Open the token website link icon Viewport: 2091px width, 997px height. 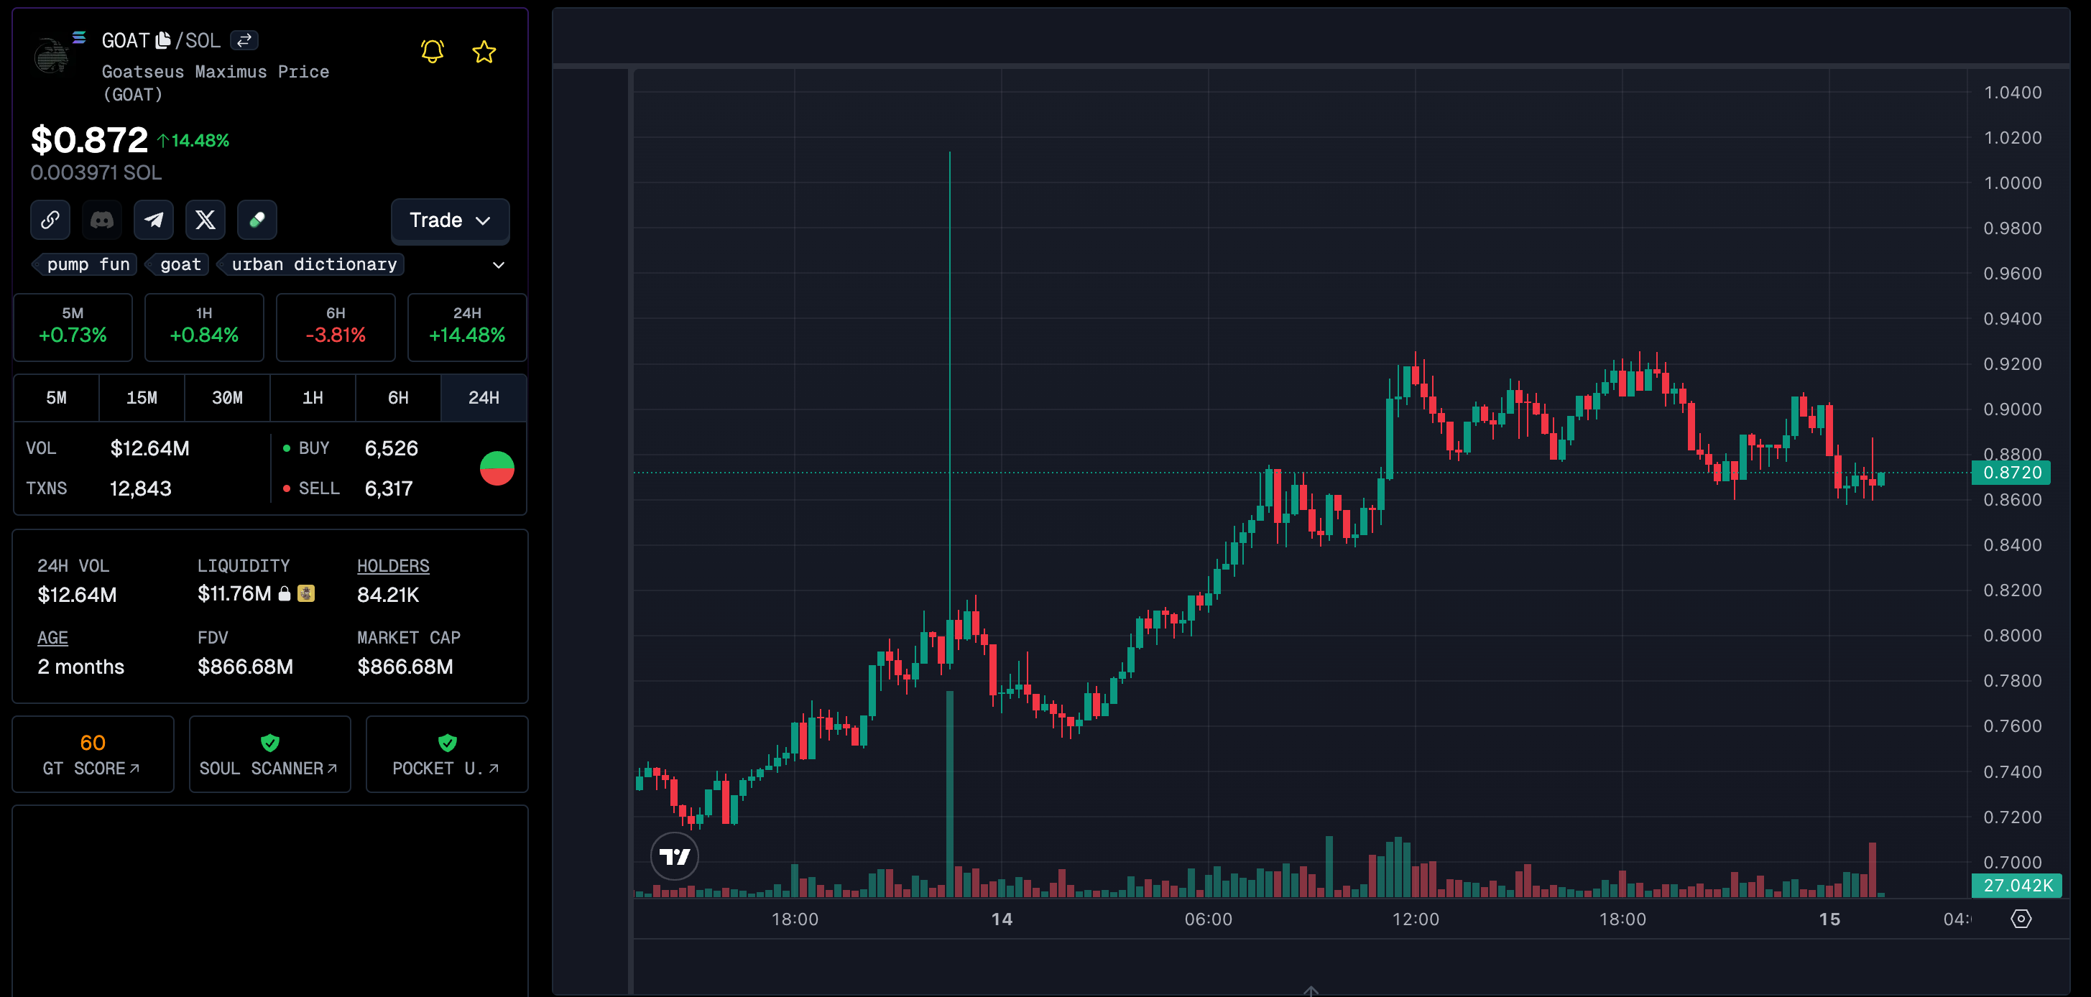pos(50,220)
